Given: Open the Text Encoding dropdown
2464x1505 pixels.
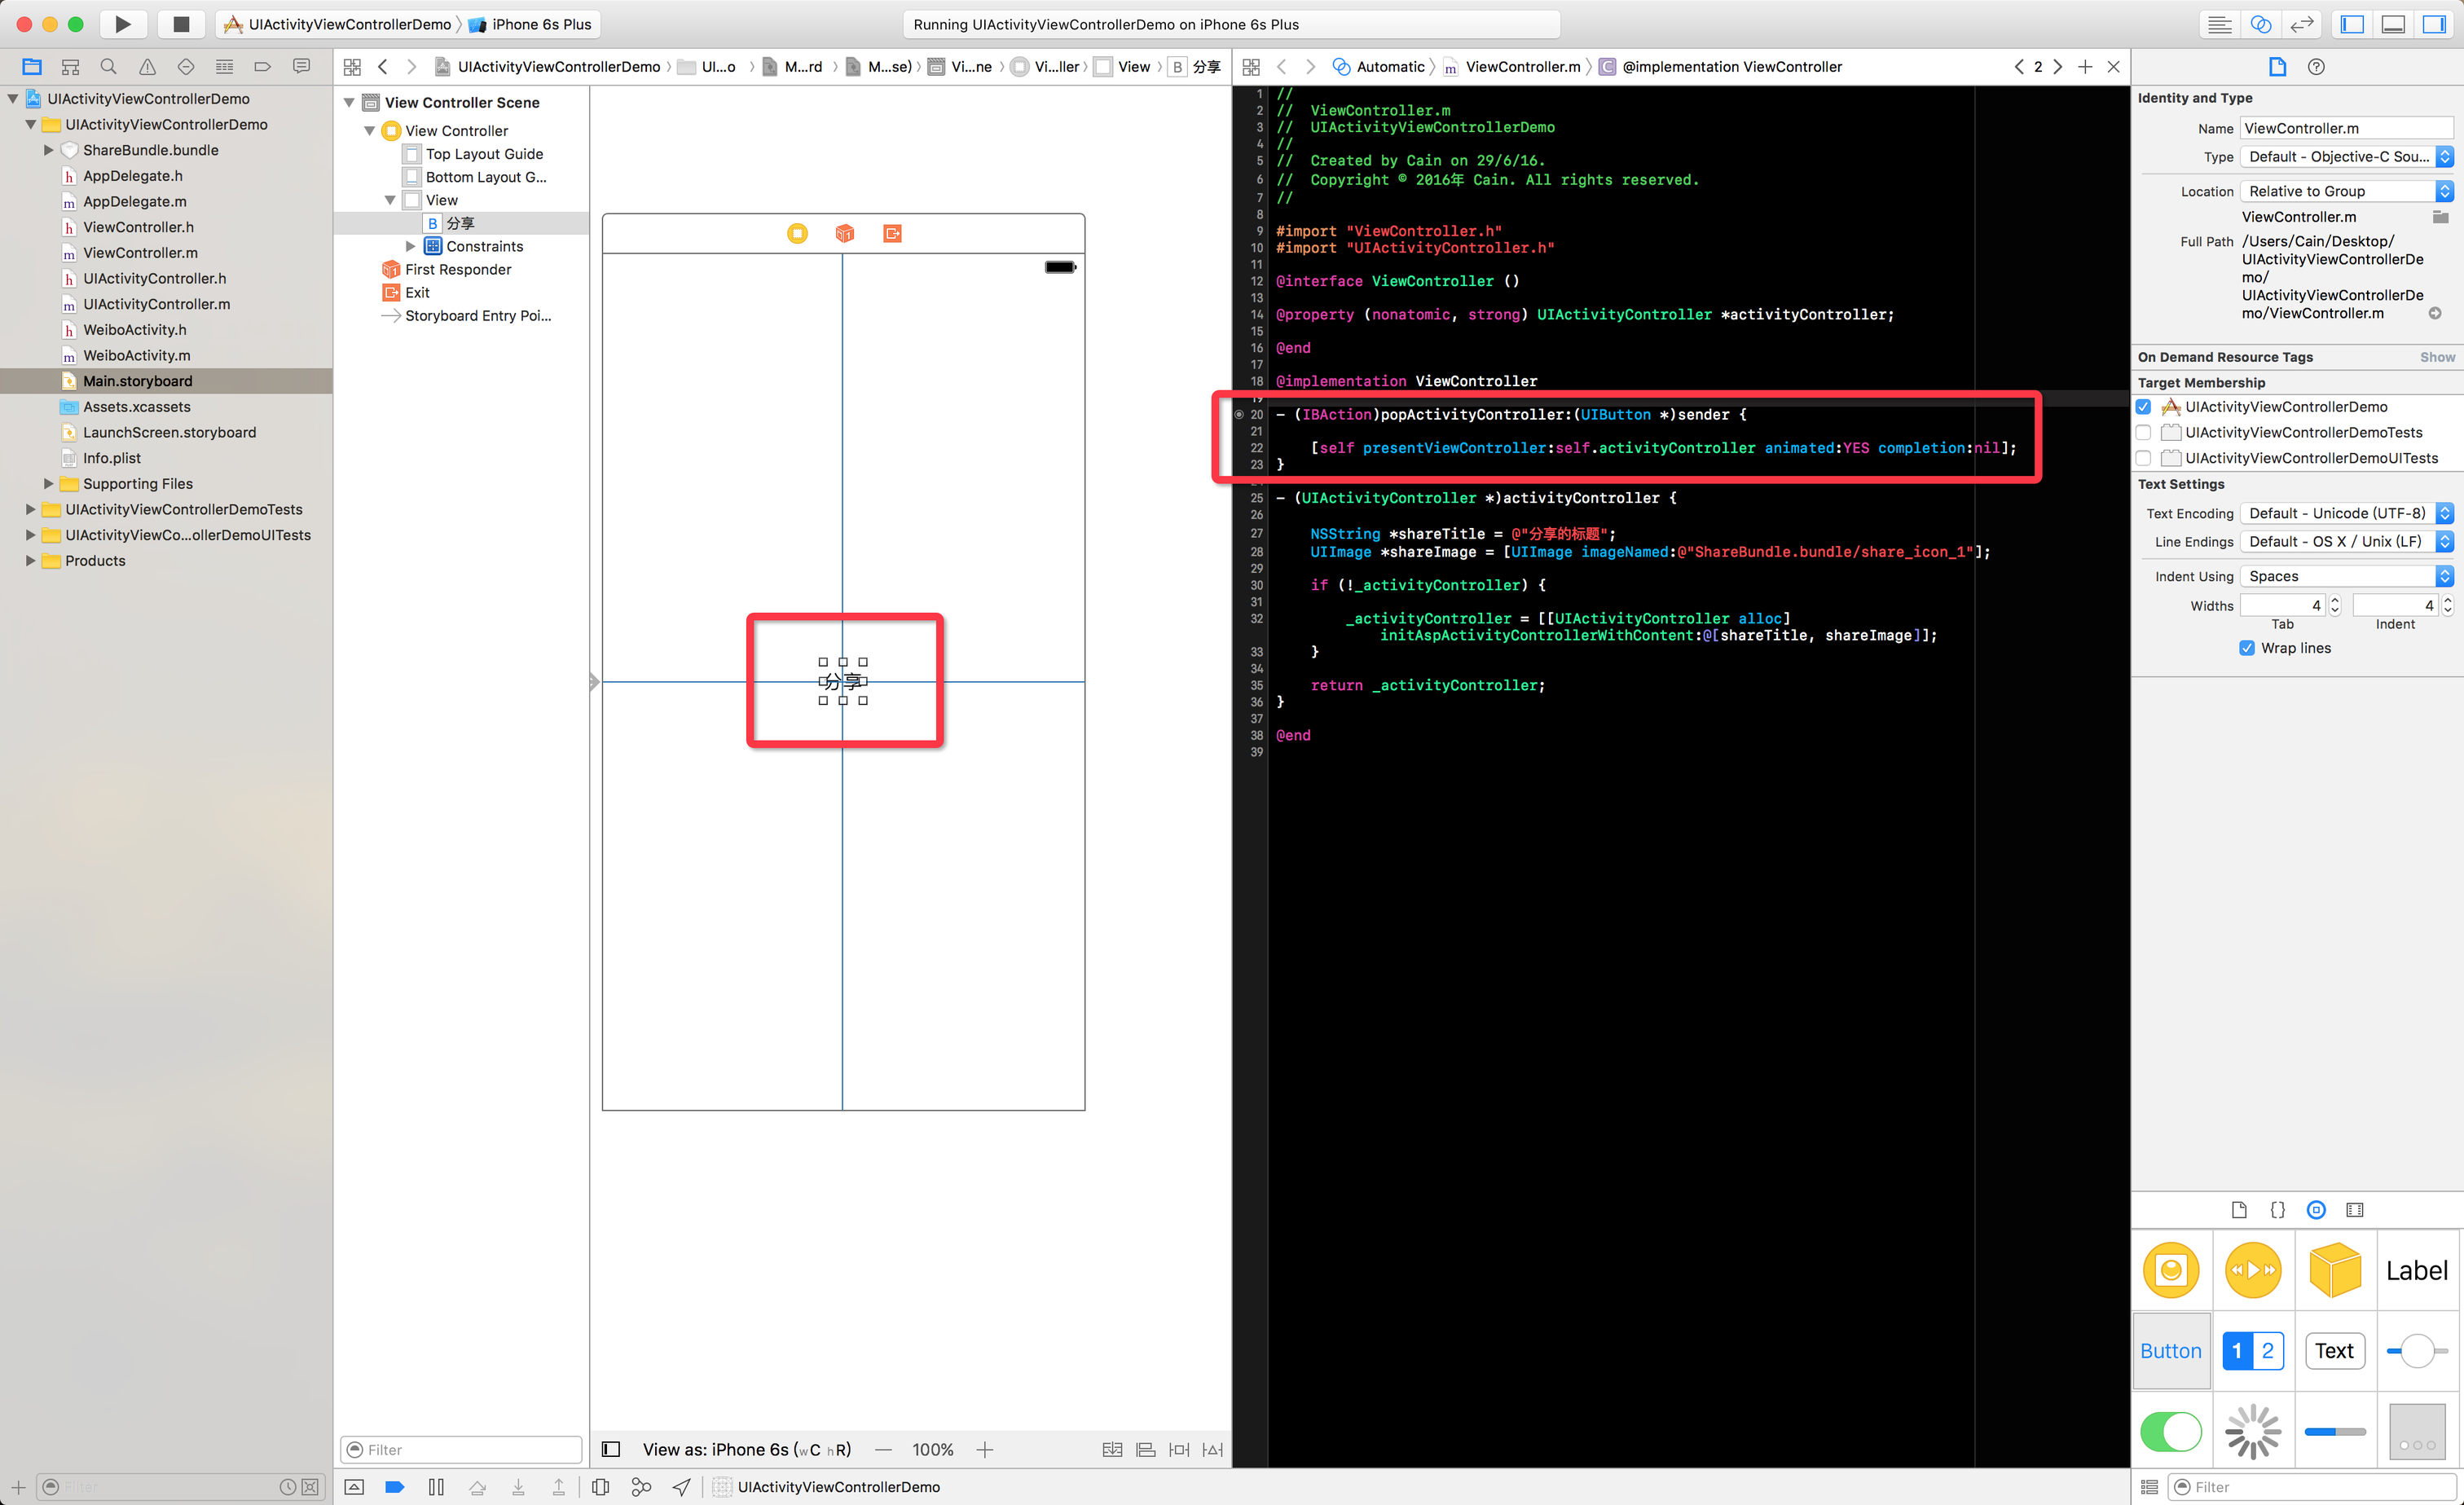Looking at the screenshot, I should pyautogui.click(x=2346, y=513).
